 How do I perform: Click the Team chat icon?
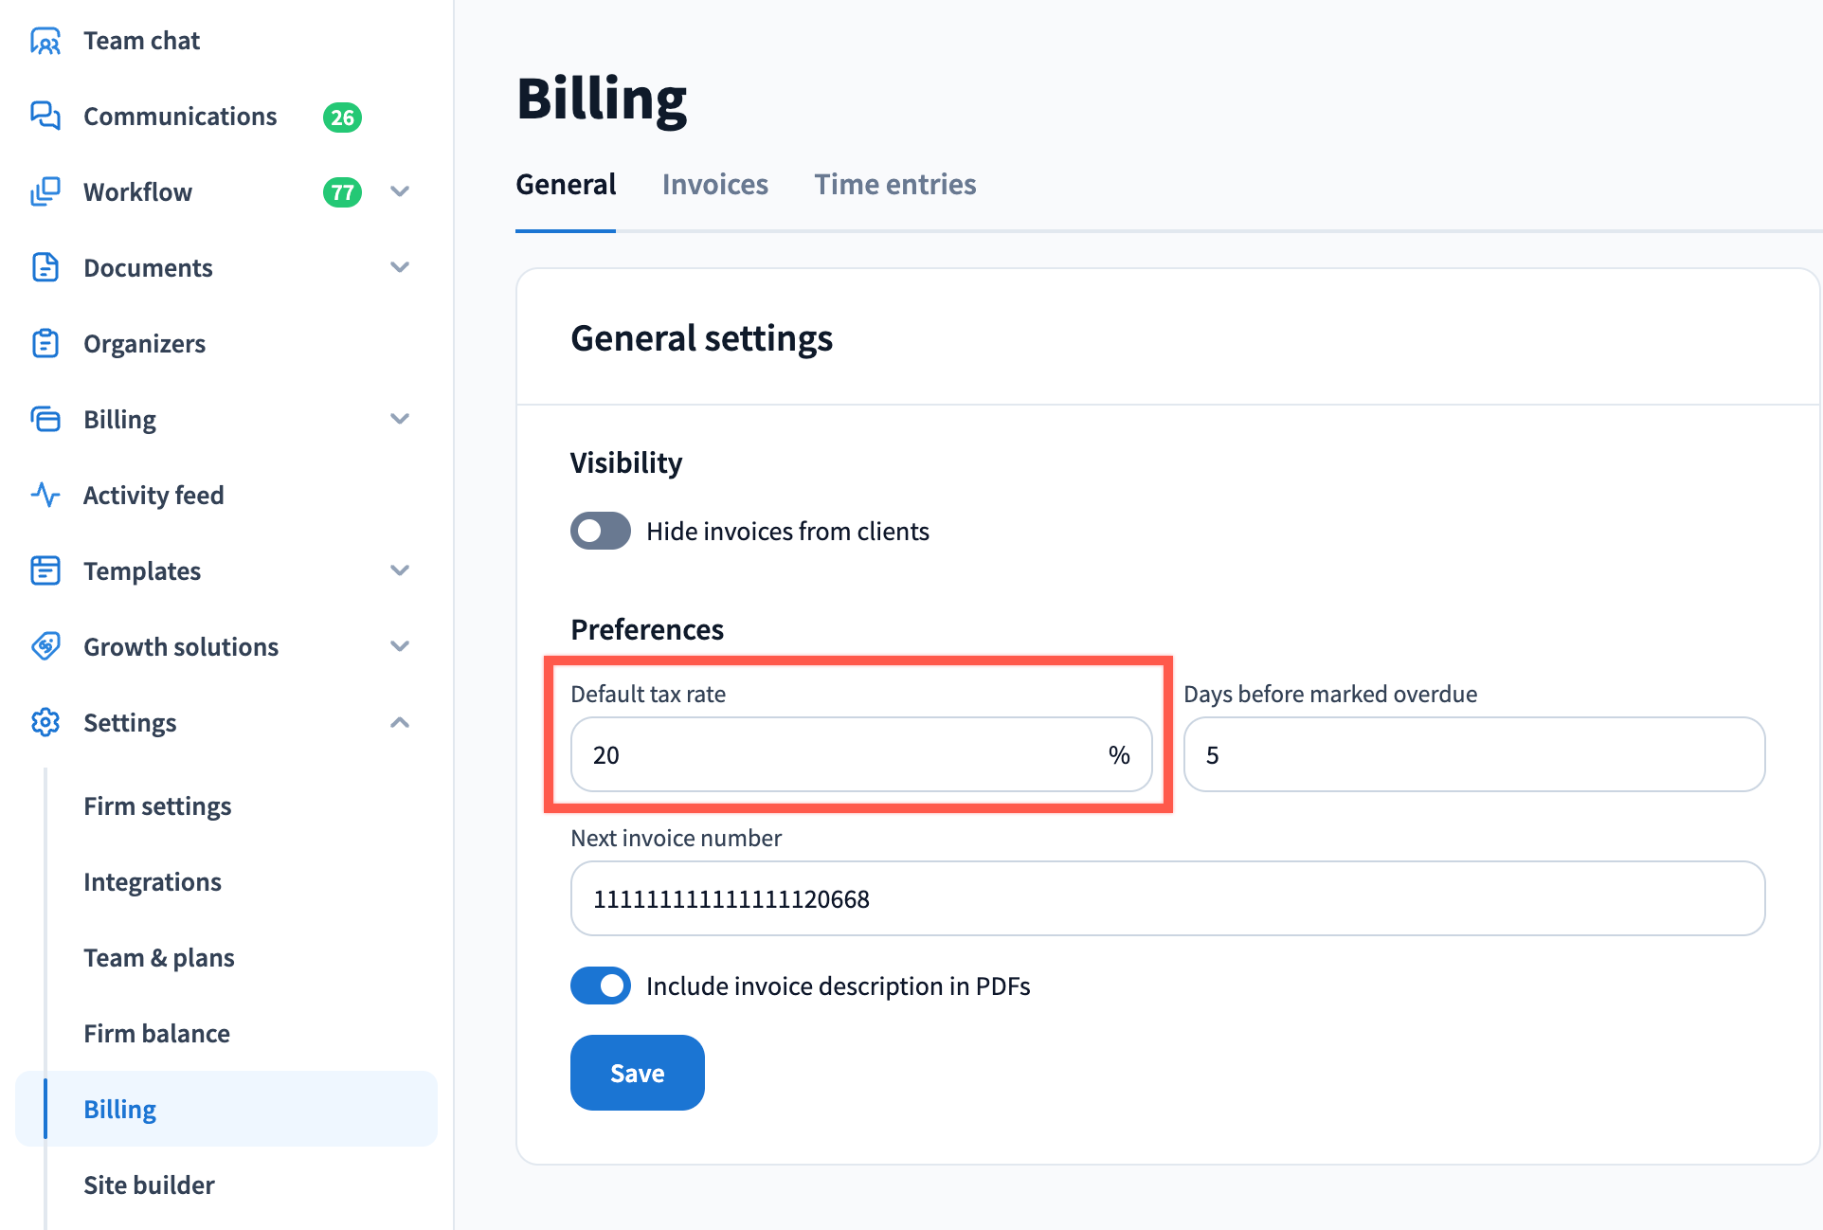45,41
